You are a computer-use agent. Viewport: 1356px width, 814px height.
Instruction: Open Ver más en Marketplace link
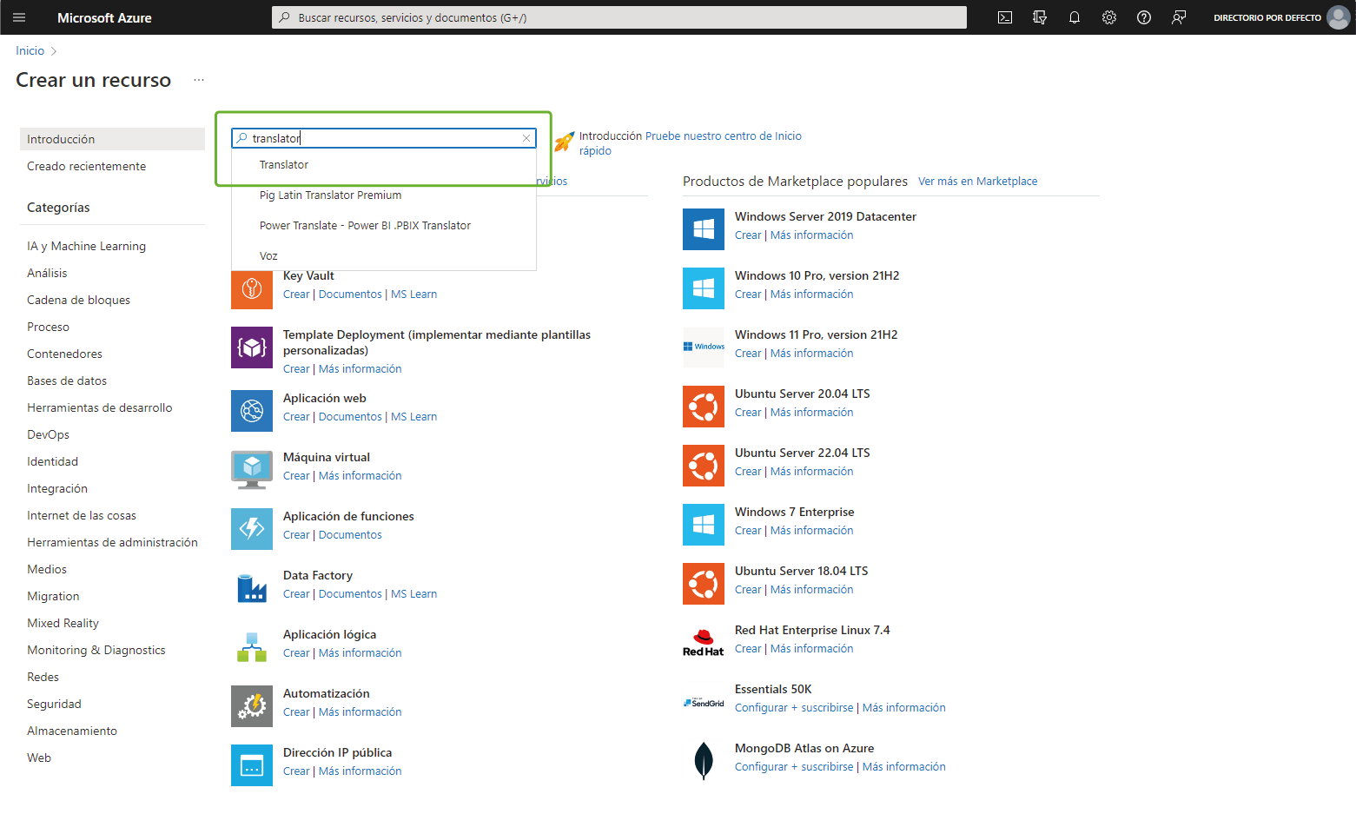tap(977, 181)
